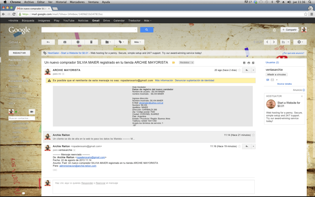Toggle star on 11:16 message
315x197 pixels.
(x=239, y=146)
